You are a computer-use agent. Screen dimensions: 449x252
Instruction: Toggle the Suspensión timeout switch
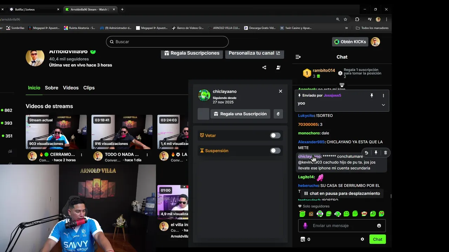pos(275,150)
